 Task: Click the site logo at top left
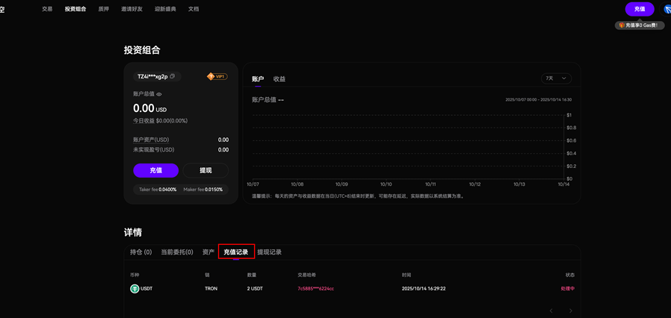coord(3,9)
